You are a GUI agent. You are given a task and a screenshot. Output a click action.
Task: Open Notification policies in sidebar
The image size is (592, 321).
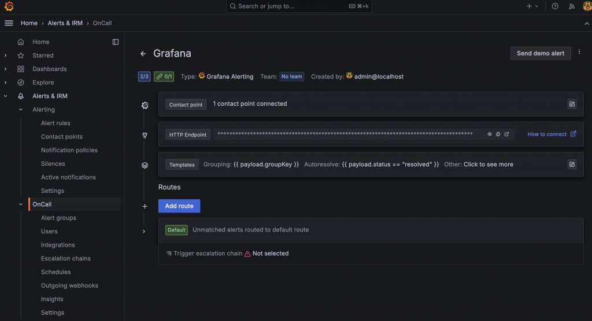tap(69, 150)
